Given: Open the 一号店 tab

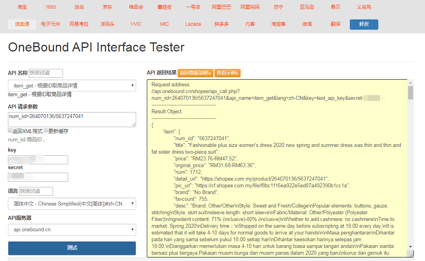Looking at the screenshot, I should click(x=193, y=7).
